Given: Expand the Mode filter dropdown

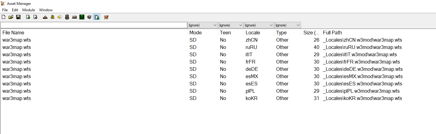Looking at the screenshot, I should tap(202, 25).
